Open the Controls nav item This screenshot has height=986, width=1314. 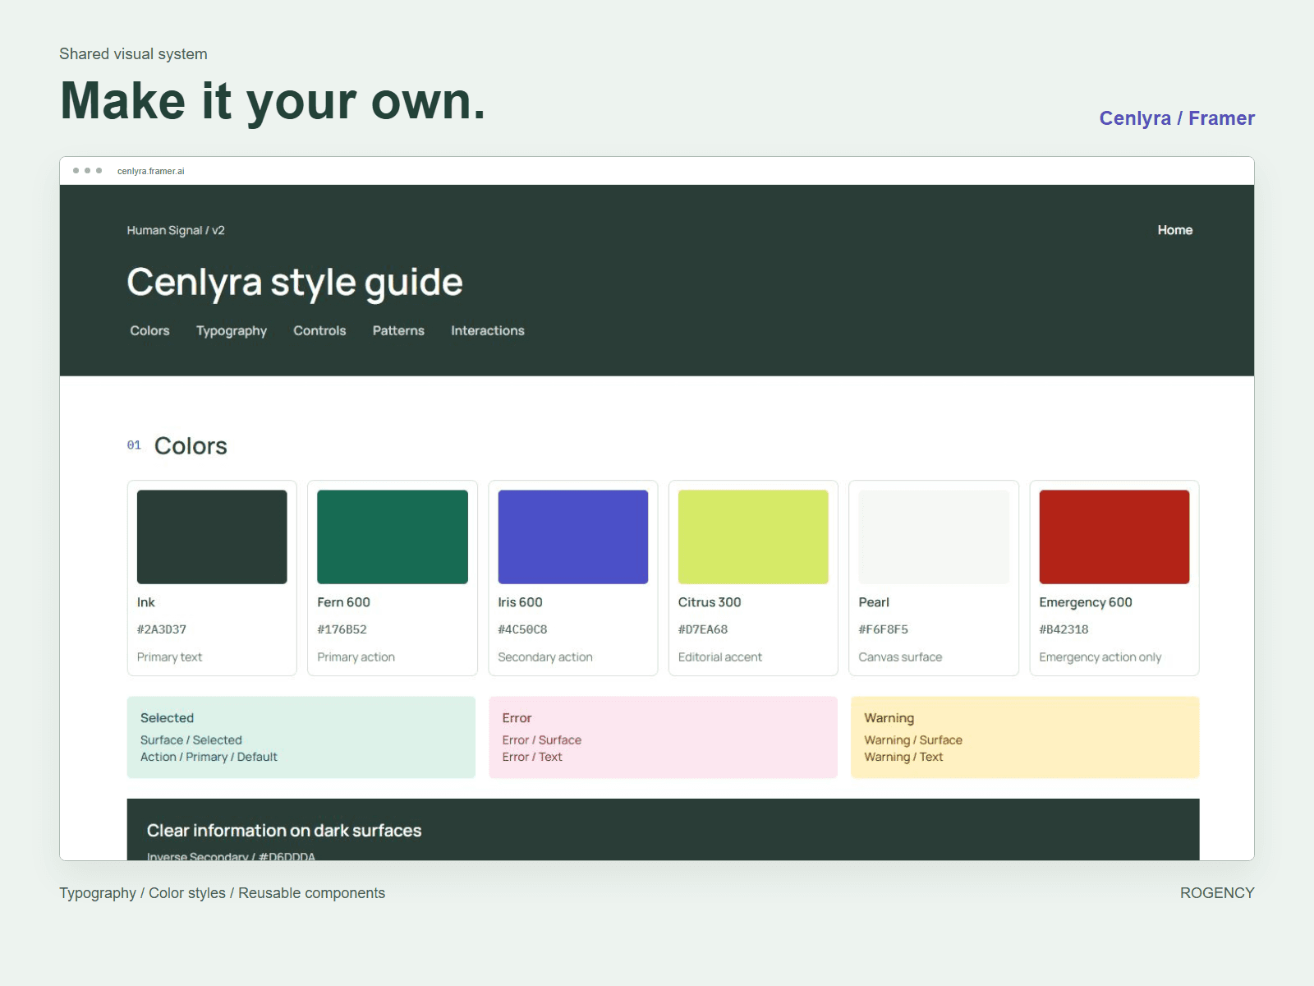pos(319,330)
